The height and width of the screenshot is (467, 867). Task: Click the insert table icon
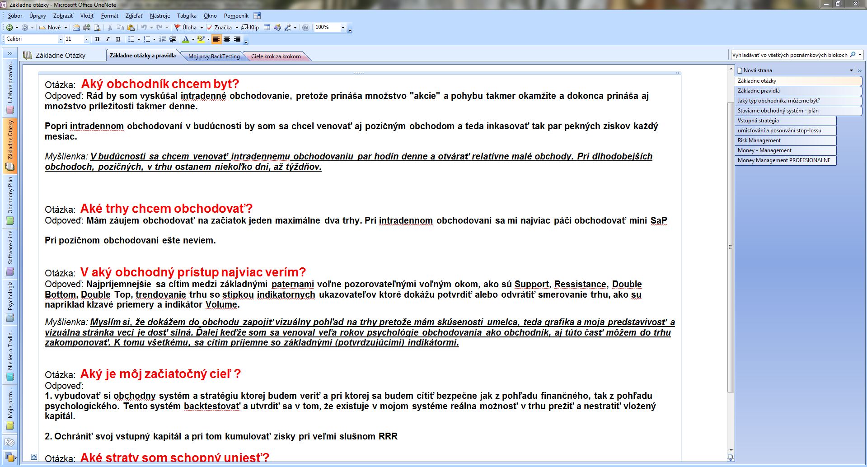[x=267, y=28]
